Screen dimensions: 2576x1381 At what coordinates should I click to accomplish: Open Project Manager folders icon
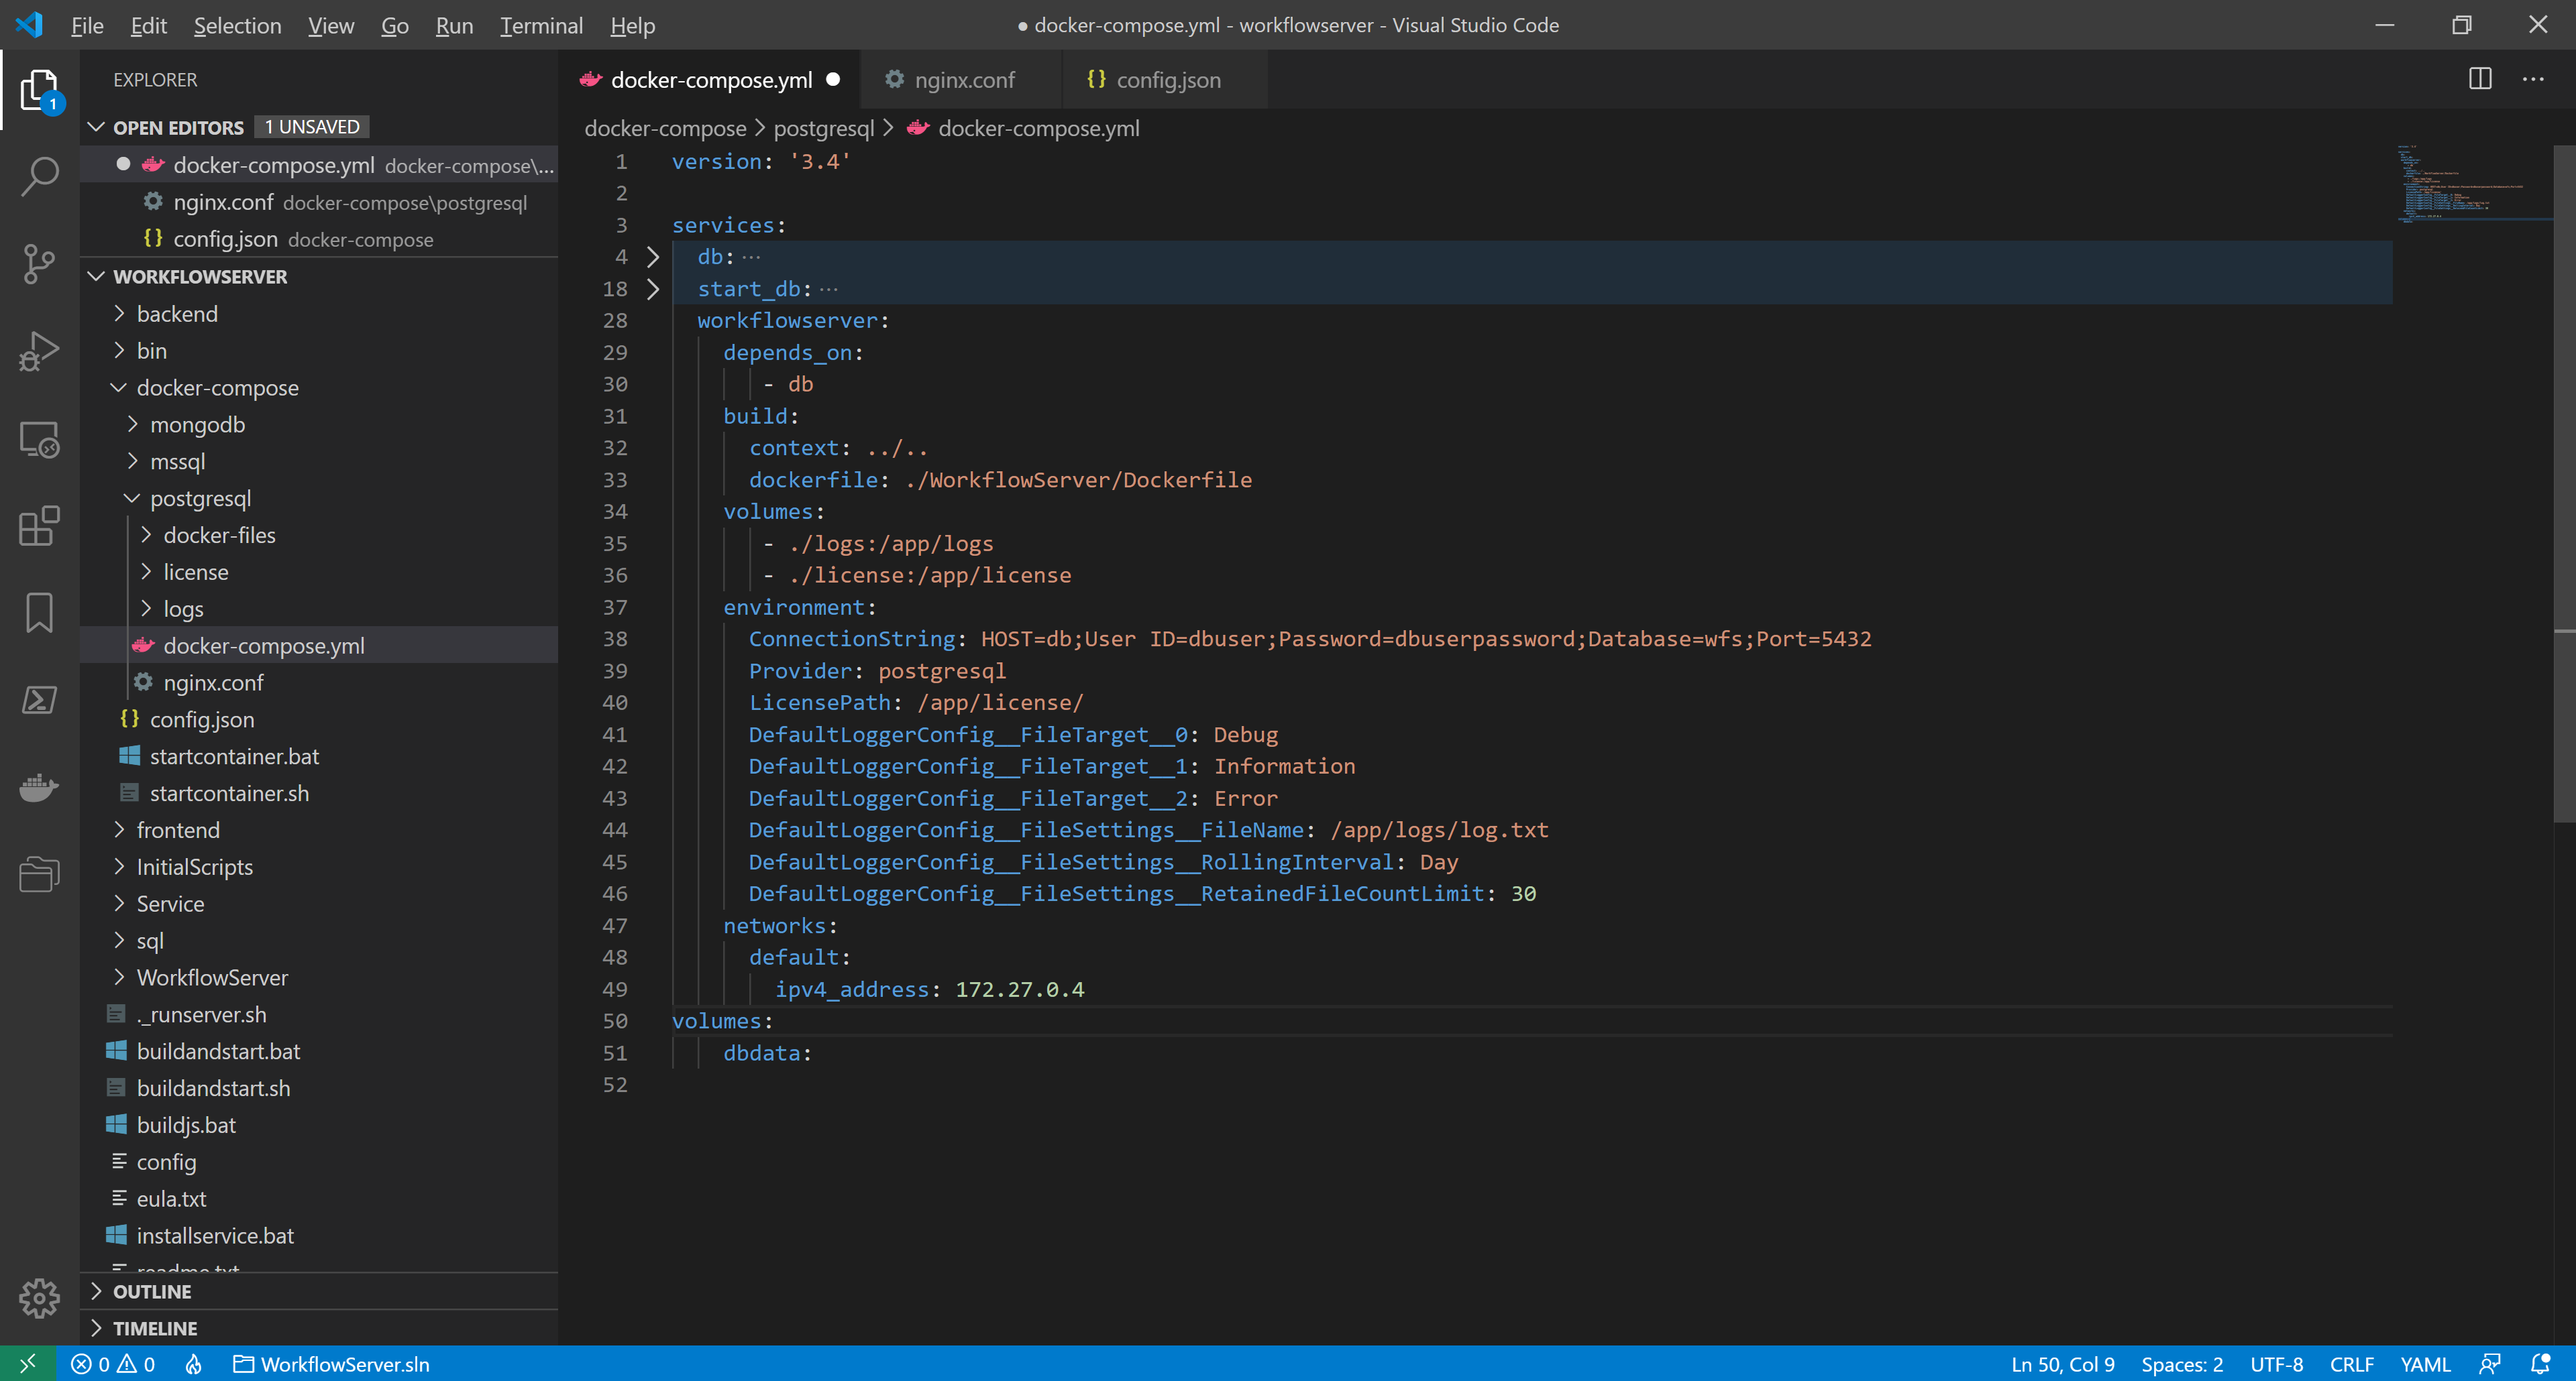coord(39,874)
